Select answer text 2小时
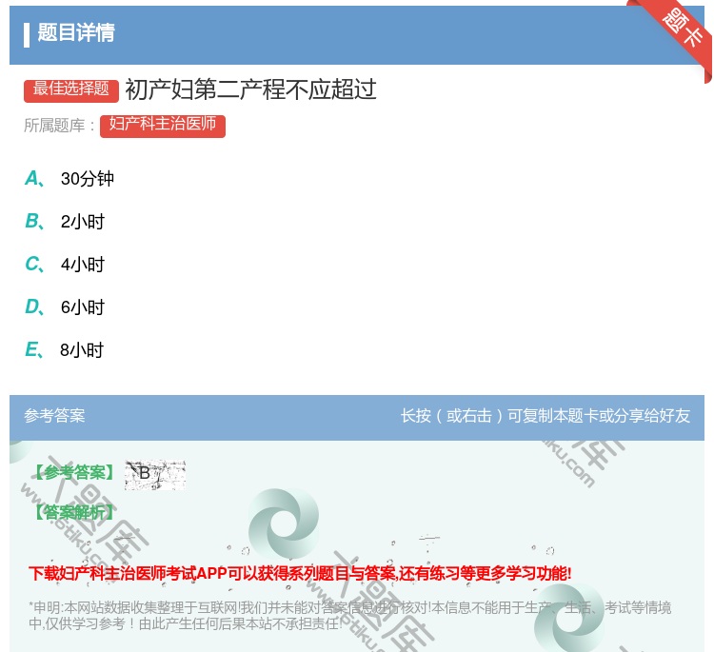 point(83,222)
